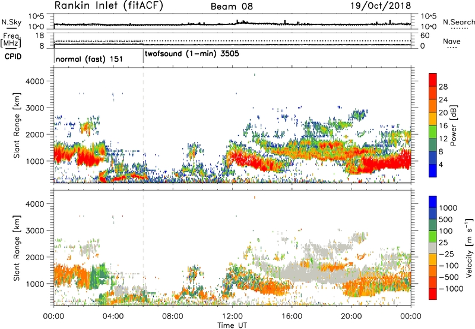This screenshot has width=475, height=329.
Task: Click the 'N.Sky' legend label
Action: [11, 22]
